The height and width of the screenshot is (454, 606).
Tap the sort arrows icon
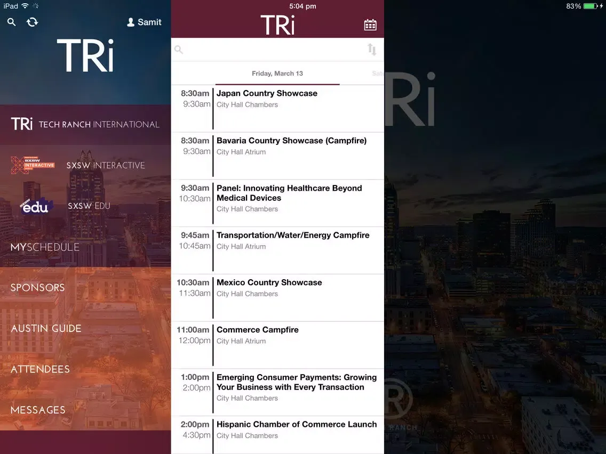tap(372, 50)
